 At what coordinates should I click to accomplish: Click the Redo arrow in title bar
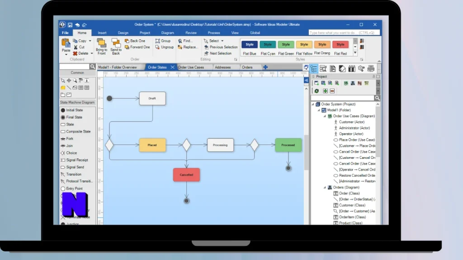click(85, 25)
